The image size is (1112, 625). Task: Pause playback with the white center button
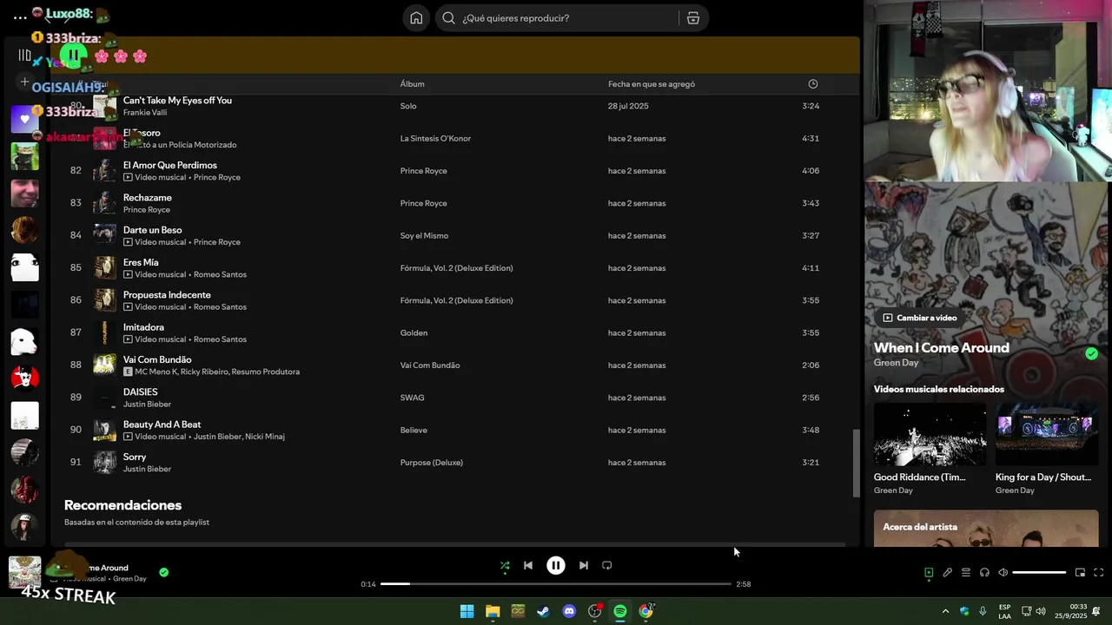point(556,565)
